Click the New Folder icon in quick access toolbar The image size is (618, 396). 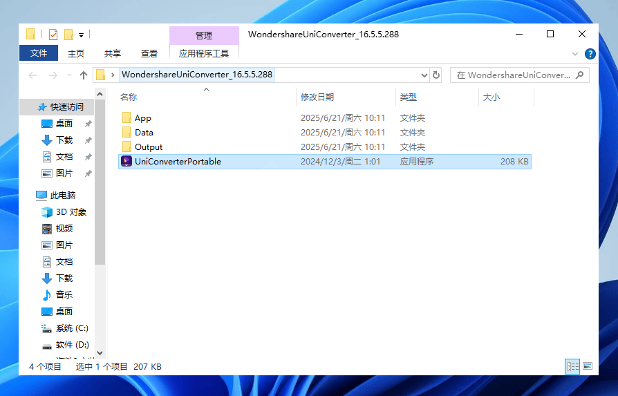68,35
